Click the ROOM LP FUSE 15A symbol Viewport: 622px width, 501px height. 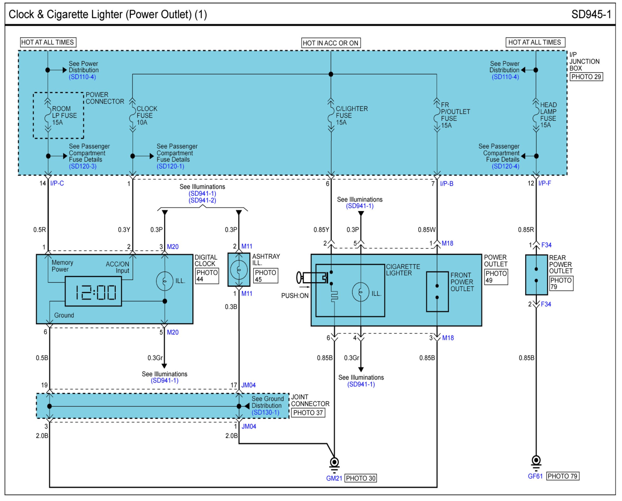[x=48, y=115]
